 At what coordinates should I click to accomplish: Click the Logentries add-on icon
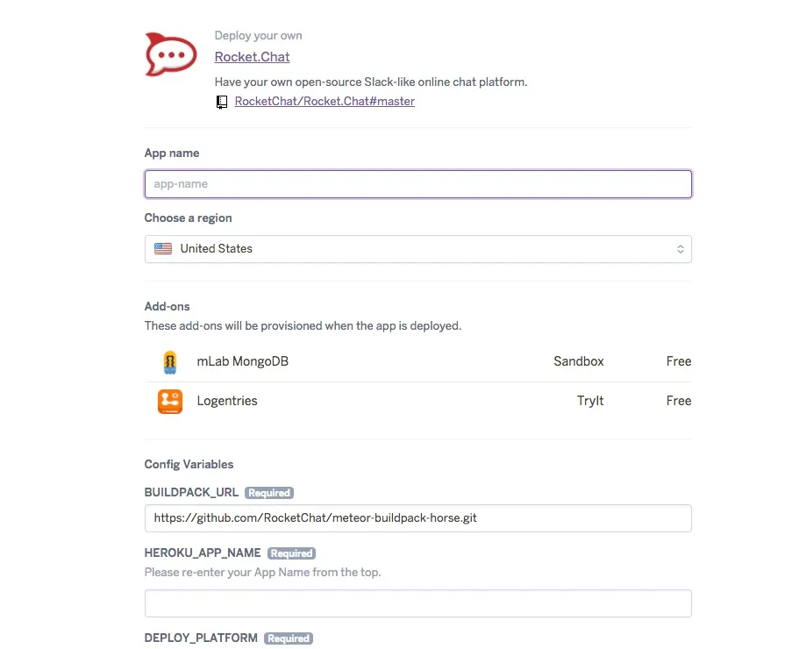pos(170,402)
